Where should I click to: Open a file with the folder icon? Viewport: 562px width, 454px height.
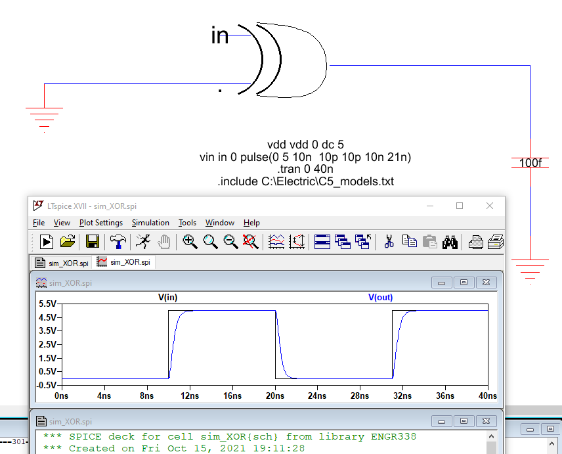pyautogui.click(x=68, y=242)
